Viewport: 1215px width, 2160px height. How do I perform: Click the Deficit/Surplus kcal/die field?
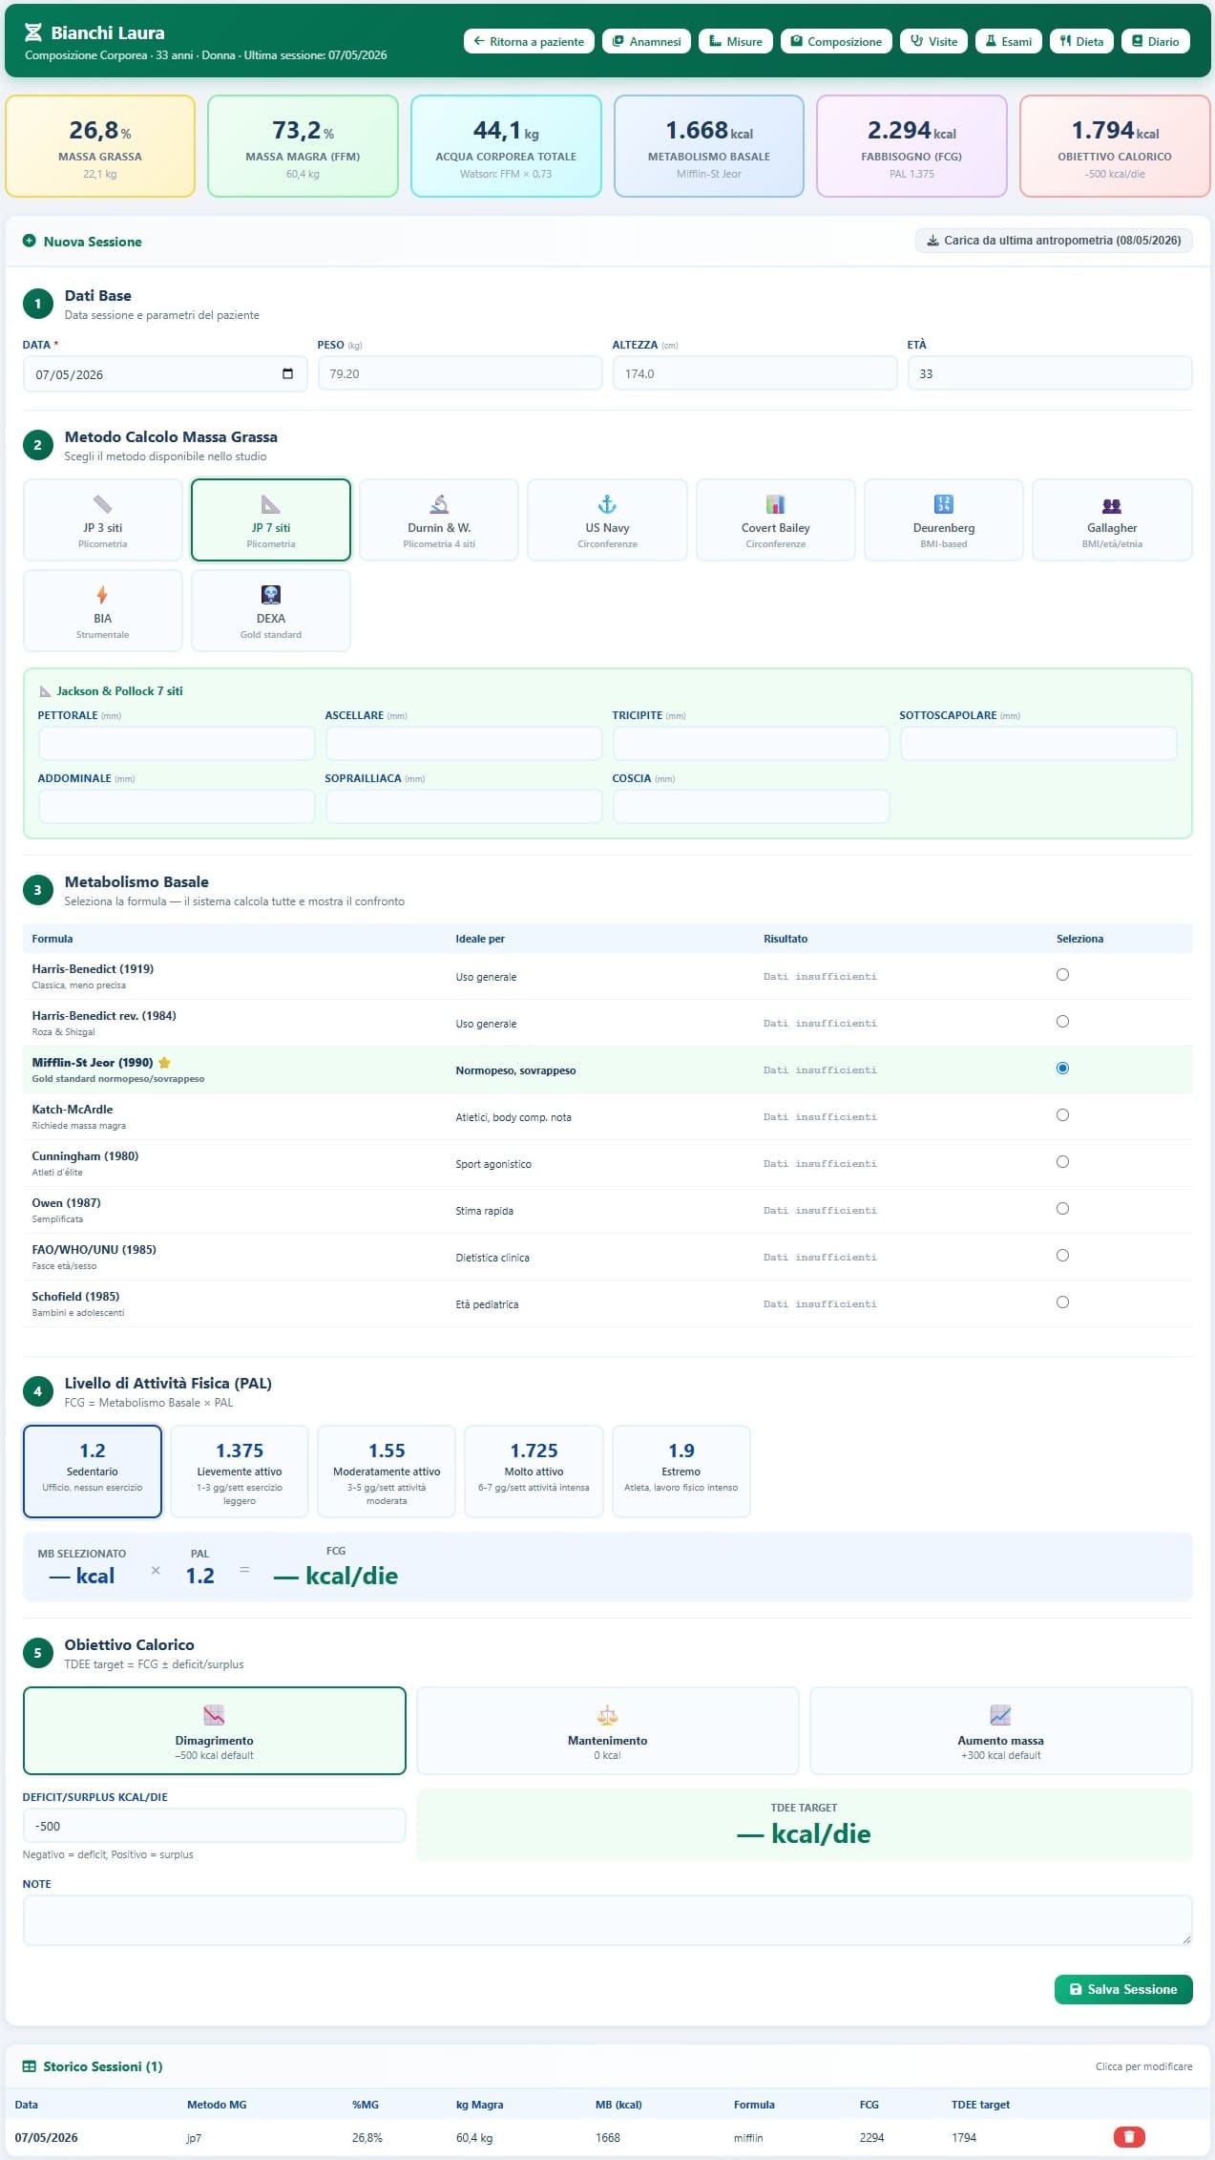point(215,1826)
